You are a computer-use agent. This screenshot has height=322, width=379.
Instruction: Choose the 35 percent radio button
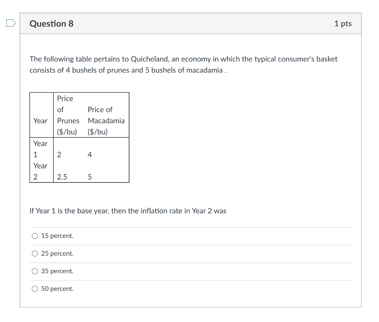[34, 271]
